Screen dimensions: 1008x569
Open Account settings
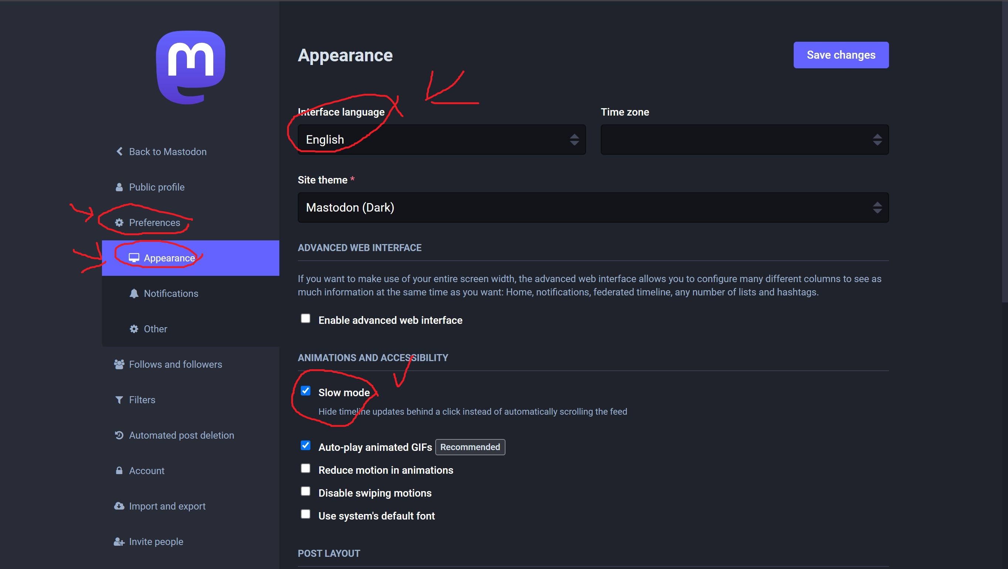191,471
